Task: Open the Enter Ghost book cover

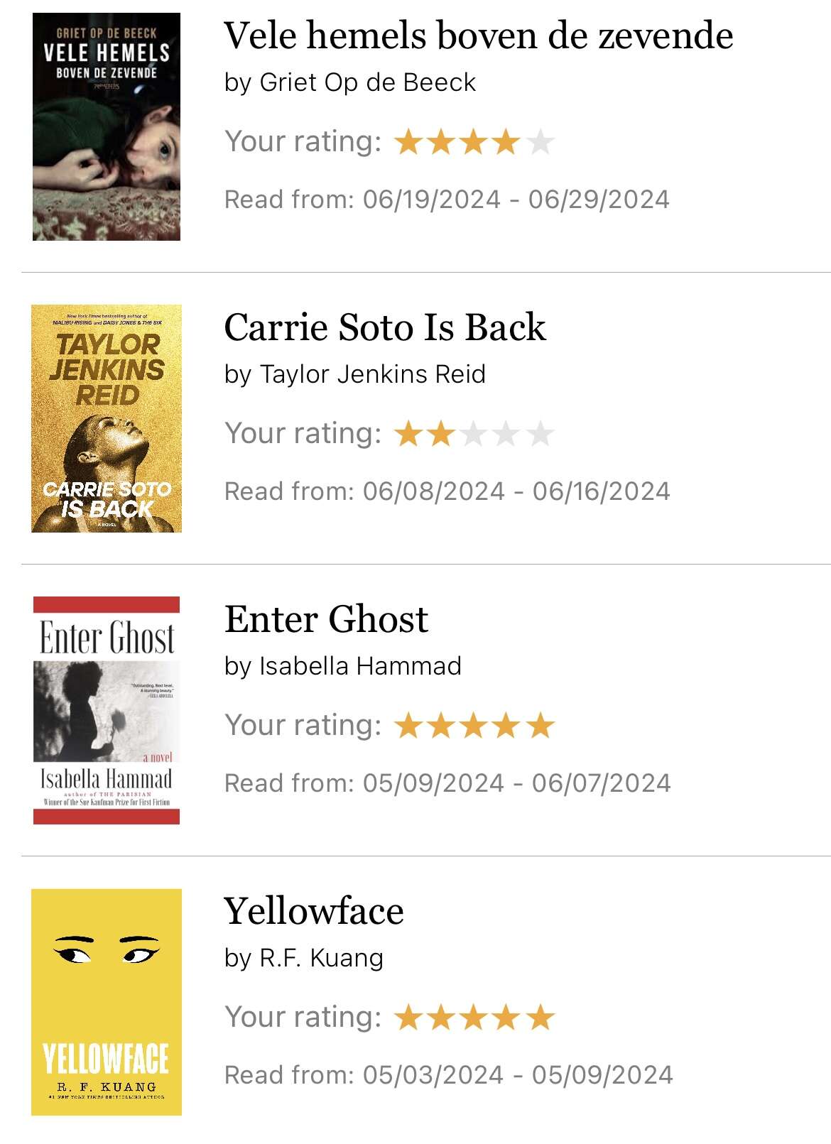Action: pyautogui.click(x=107, y=710)
